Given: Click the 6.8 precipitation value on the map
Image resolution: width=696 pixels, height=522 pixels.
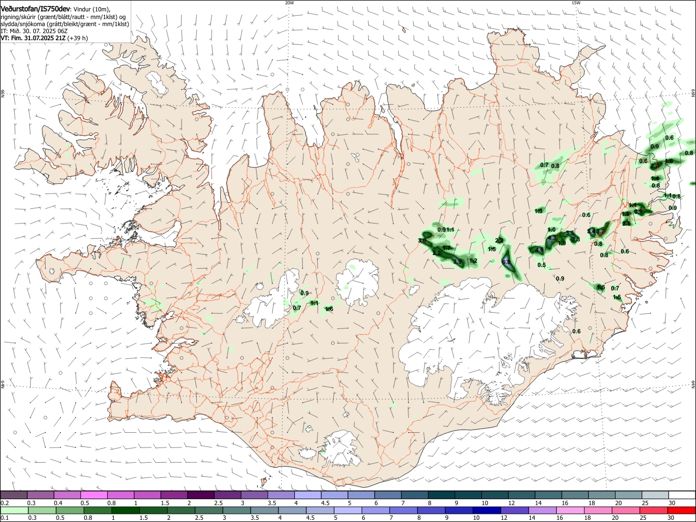Looking at the screenshot, I should (506, 263).
